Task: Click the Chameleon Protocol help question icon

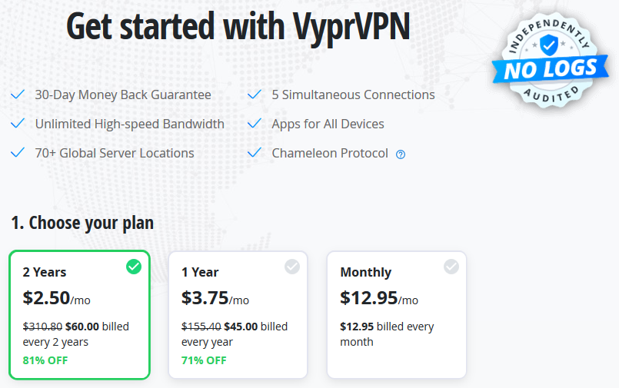Action: [401, 154]
